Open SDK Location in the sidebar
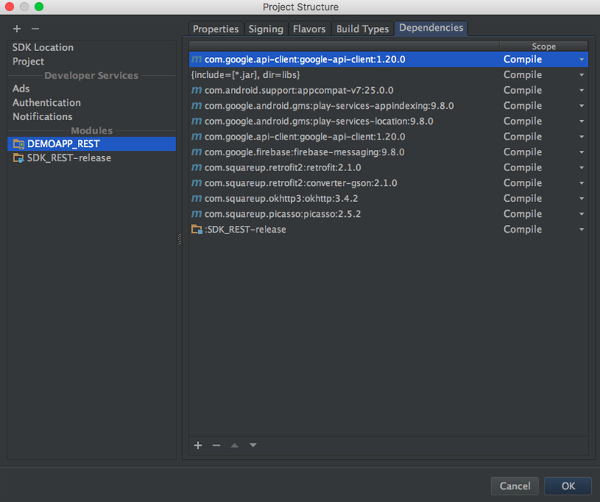The width and height of the screenshot is (600, 502). pos(43,47)
